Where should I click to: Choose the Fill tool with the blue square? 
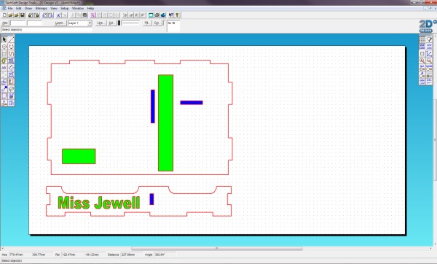point(4,89)
